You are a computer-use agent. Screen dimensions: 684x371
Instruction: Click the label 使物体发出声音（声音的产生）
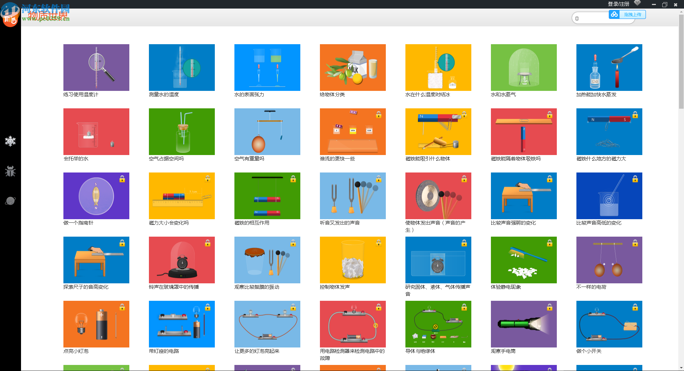coord(435,226)
